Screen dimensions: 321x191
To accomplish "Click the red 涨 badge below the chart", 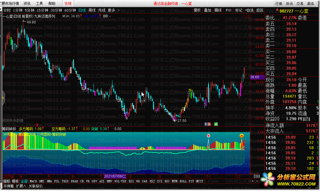I will coord(209,124).
